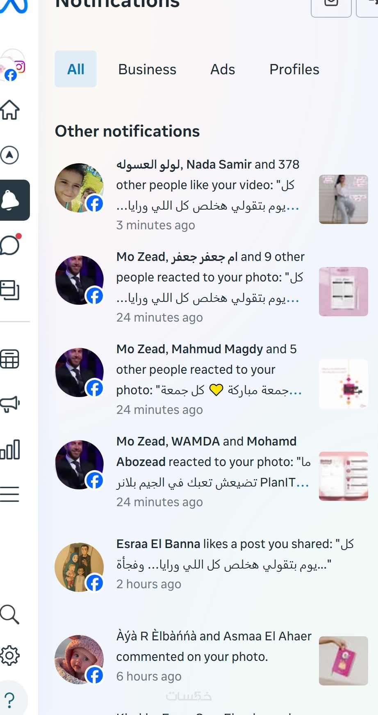Open the Planner calendar grid icon
378x715 pixels.
10,359
